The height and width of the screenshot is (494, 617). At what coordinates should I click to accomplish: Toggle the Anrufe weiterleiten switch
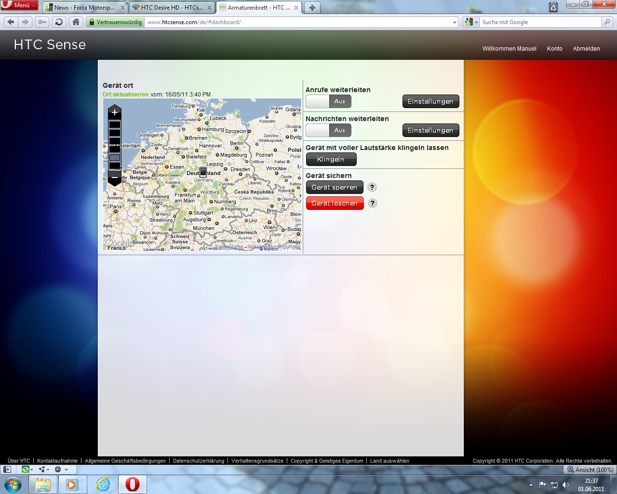(x=328, y=101)
